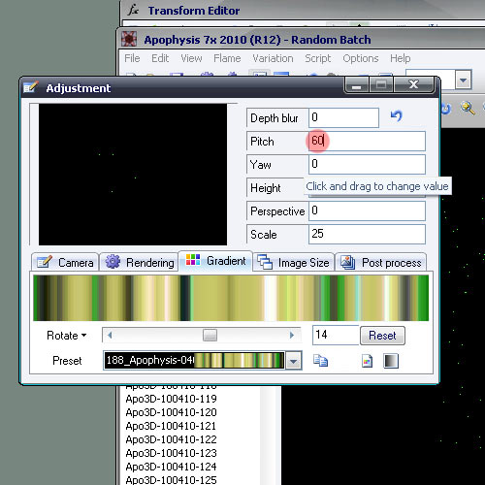The image size is (485, 485).
Task: Click the Transform Editor fx icon
Action: click(133, 10)
